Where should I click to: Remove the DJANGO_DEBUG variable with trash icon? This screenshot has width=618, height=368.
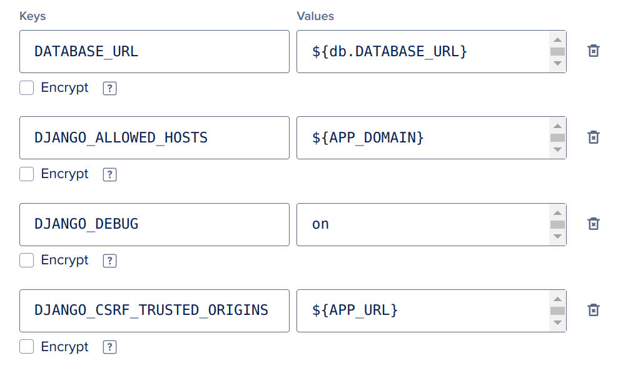tap(593, 224)
